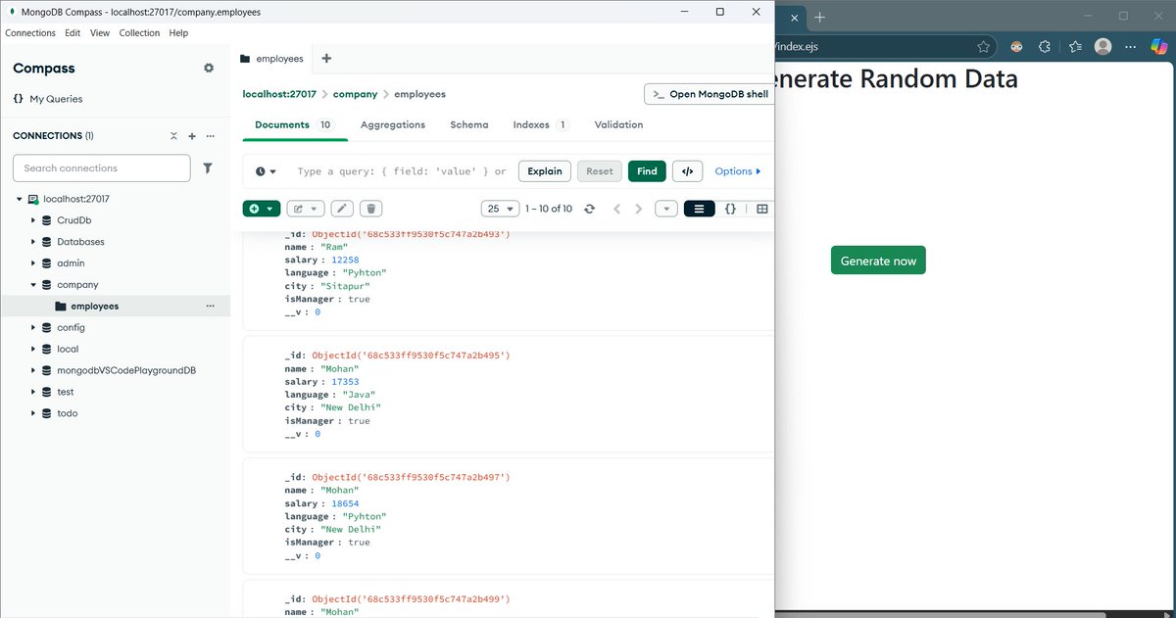Collapse all connections icon in sidebar

[173, 136]
